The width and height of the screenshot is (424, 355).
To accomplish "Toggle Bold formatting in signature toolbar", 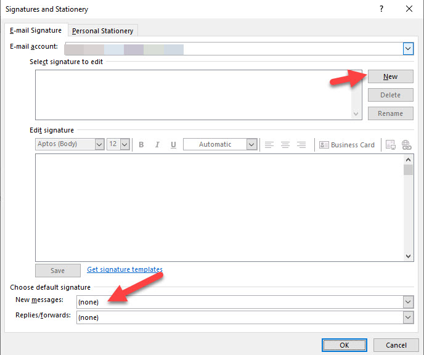I will pos(141,145).
